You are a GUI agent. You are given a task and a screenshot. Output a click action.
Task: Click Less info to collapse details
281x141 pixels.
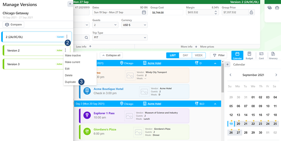[x=84, y=46]
